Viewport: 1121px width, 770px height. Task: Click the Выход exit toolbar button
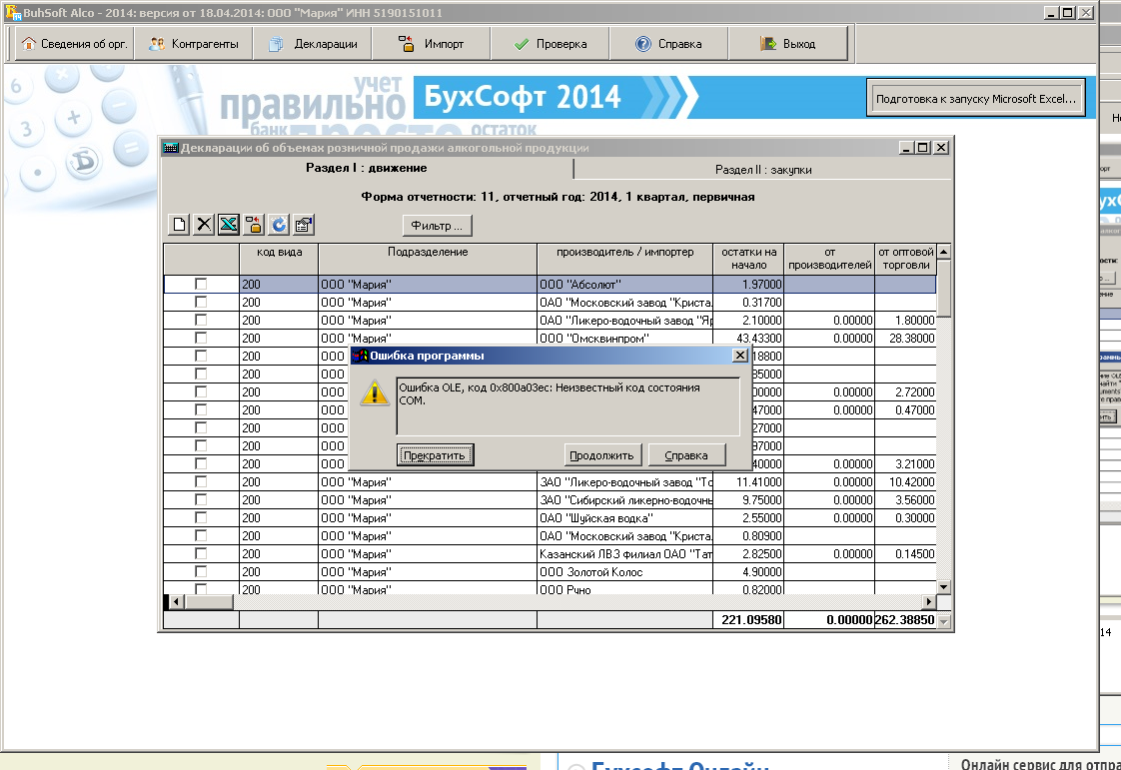788,44
